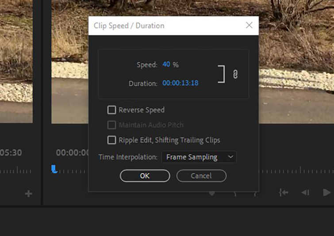This screenshot has width=334, height=236.
Task: Cancel the Clip Speed / Duration dialog
Action: 201,175
